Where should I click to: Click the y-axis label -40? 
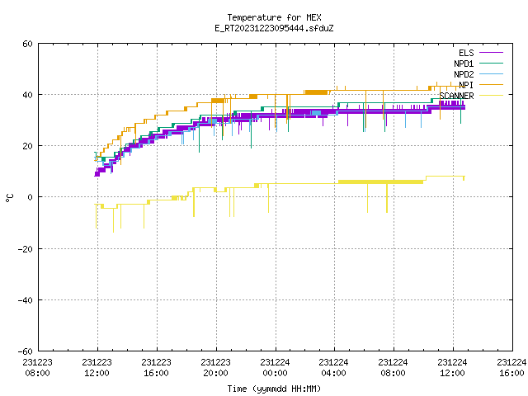[26, 300]
